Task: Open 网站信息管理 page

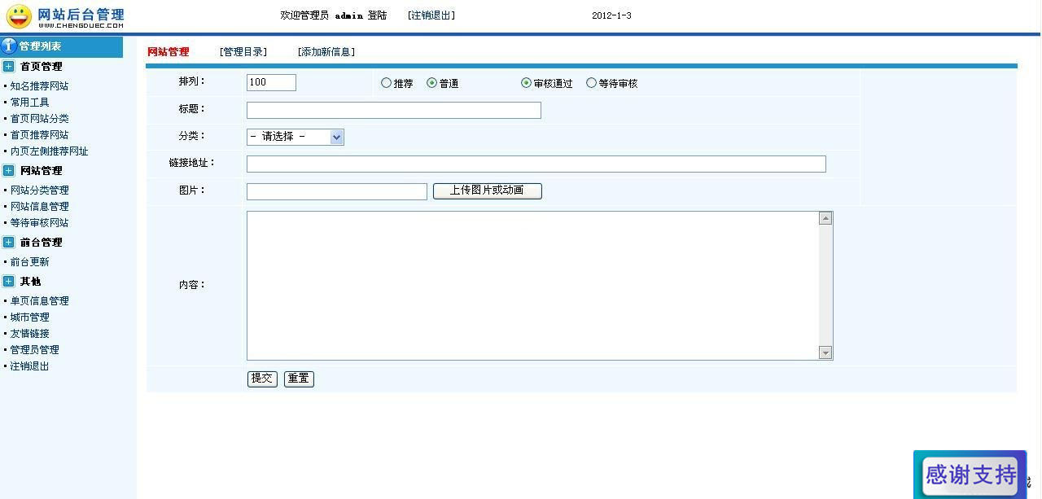Action: click(39, 207)
